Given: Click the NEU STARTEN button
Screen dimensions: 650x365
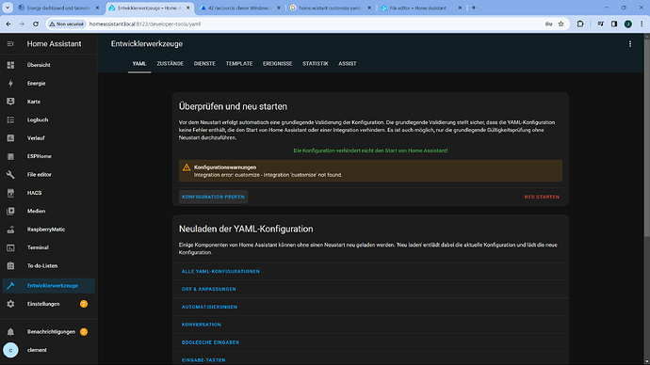Looking at the screenshot, I should (x=542, y=197).
